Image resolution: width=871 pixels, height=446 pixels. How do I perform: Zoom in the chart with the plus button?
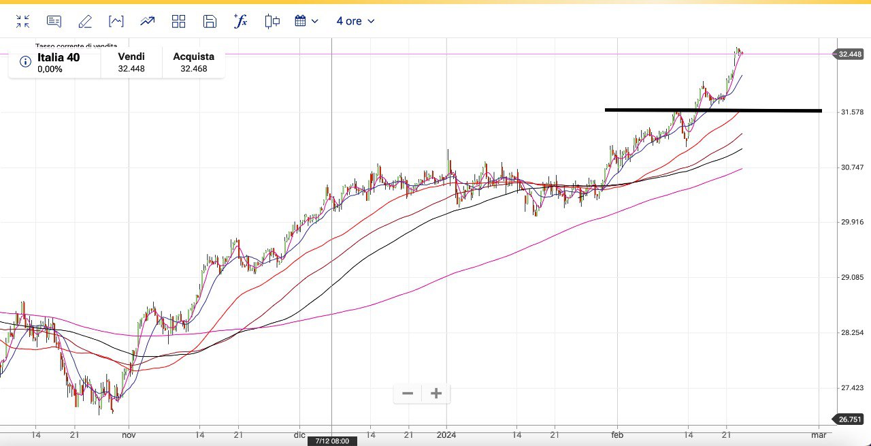pos(436,394)
